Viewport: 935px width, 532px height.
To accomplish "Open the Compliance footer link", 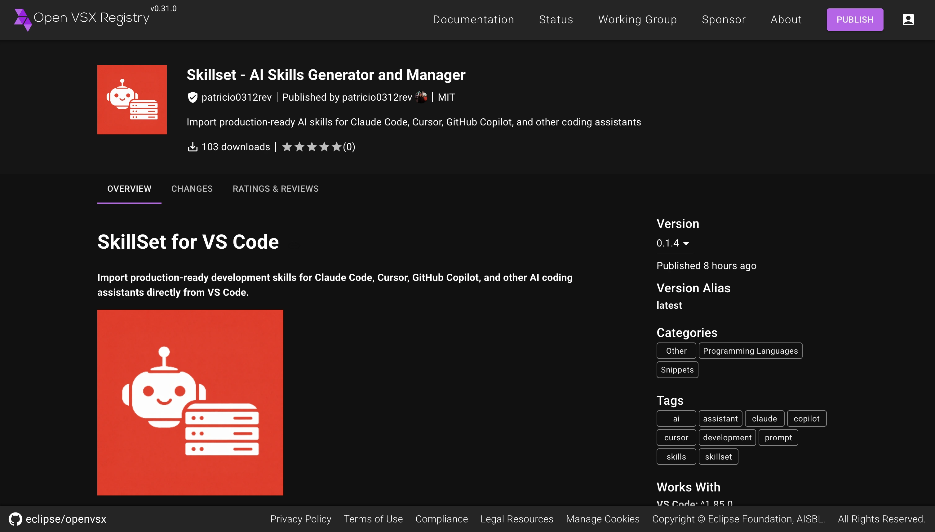I will (441, 519).
